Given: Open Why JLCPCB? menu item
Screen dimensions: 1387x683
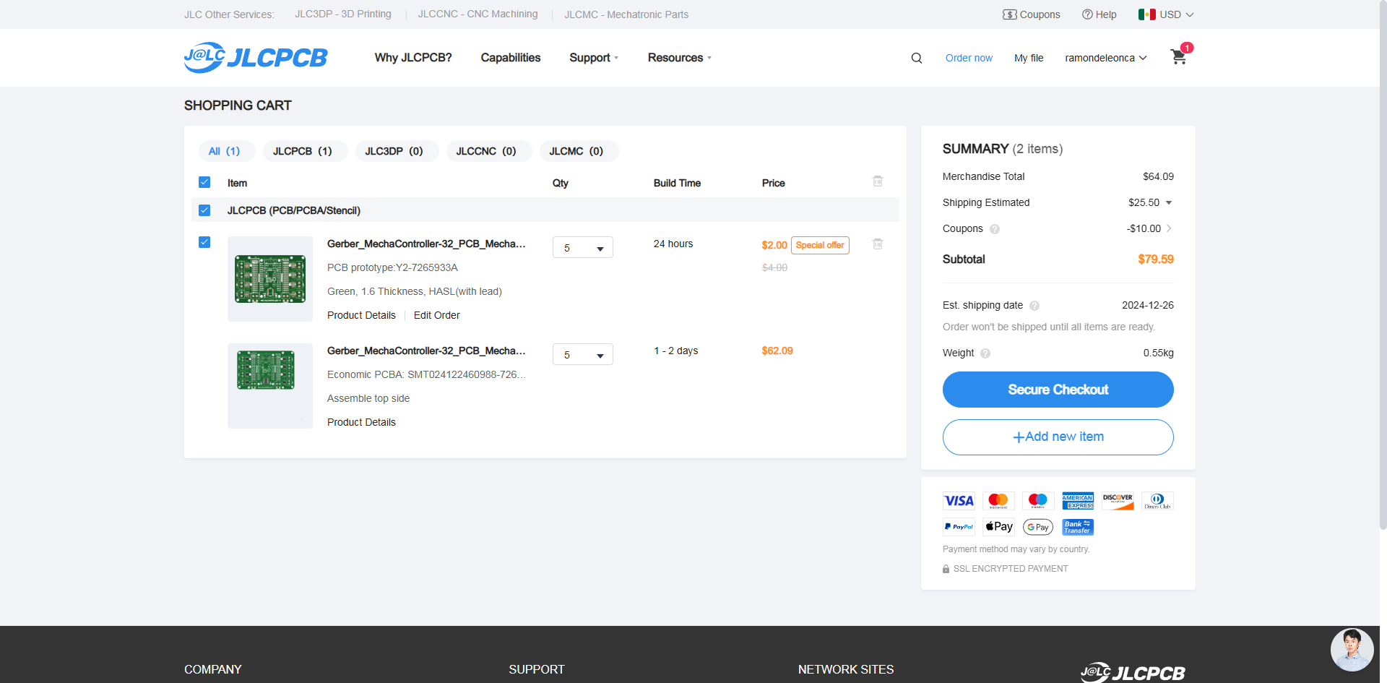Looking at the screenshot, I should (x=413, y=58).
